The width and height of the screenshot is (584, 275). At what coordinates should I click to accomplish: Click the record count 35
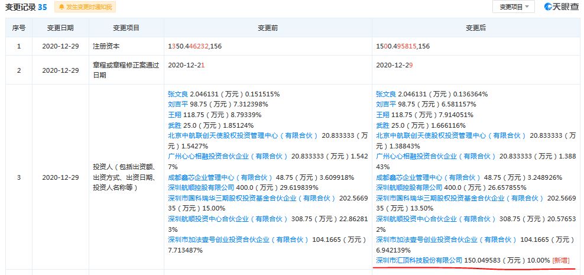pyautogui.click(x=43, y=7)
